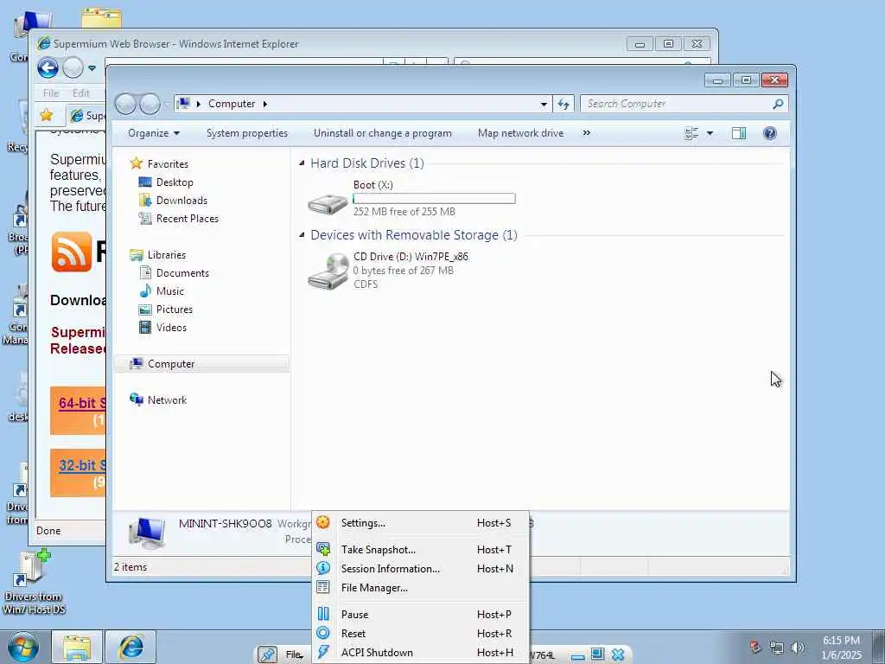
Task: Select Favorites in navigation pane
Action: pyautogui.click(x=168, y=164)
